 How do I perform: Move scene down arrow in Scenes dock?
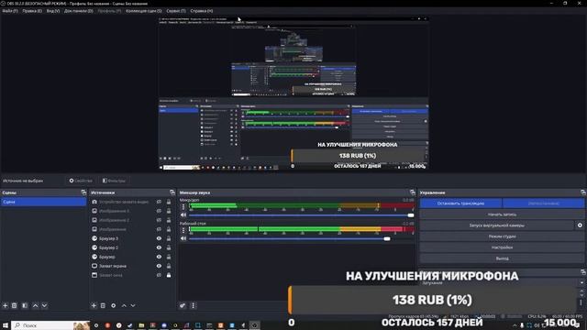click(44, 305)
